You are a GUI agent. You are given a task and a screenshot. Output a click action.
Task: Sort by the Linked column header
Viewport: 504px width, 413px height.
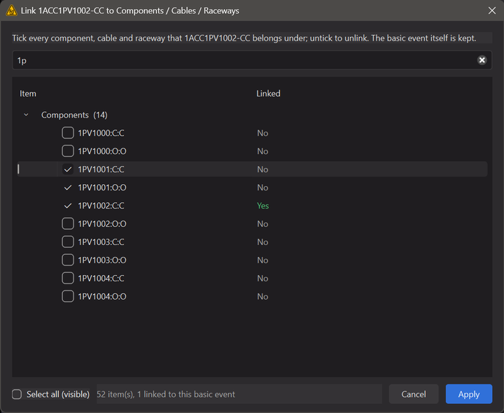(x=268, y=94)
